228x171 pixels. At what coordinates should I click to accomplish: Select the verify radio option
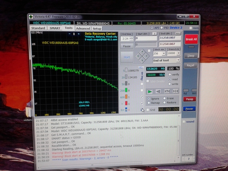tap(169, 74)
